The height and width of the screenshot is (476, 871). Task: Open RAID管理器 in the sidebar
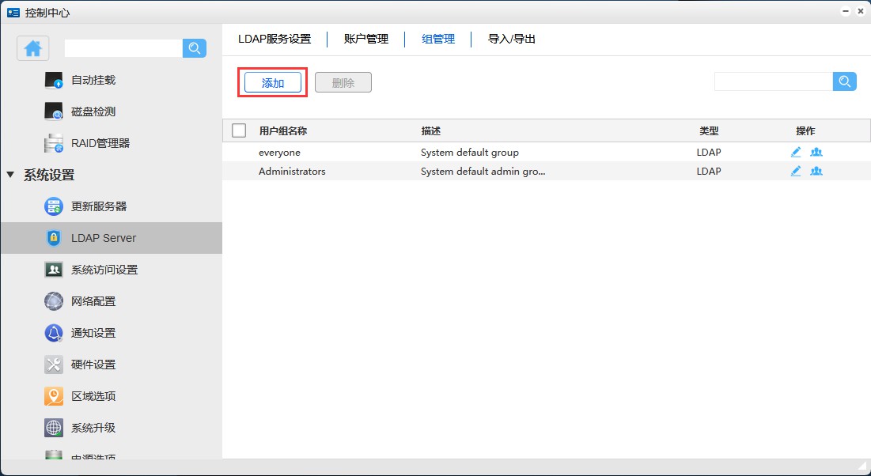pos(100,143)
